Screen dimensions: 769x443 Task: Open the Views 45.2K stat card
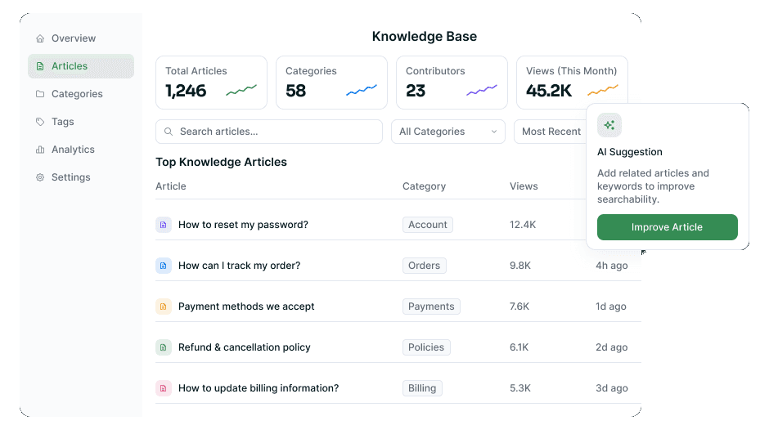pos(572,83)
